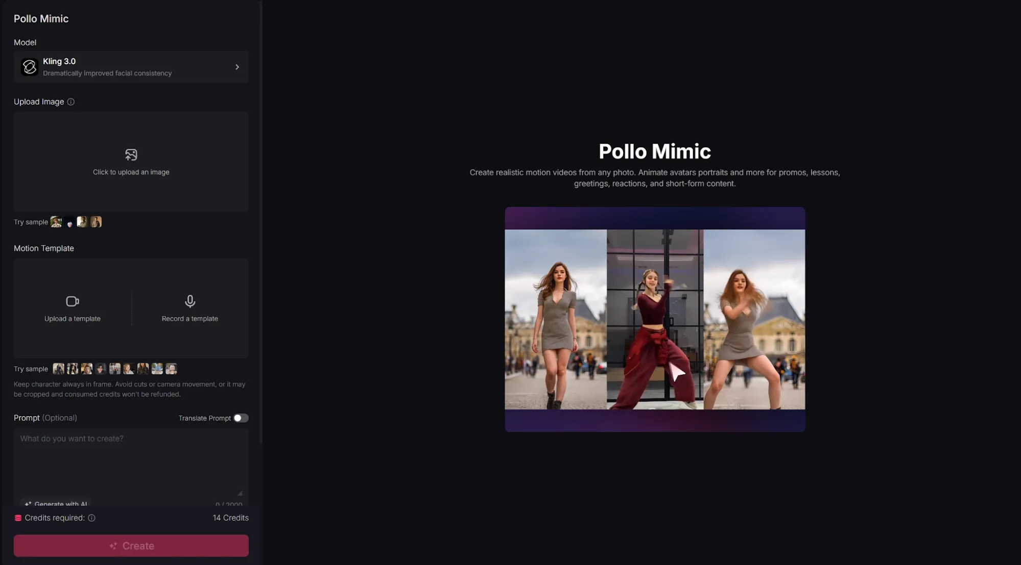This screenshot has height=565, width=1021.
Task: Select the sixth motion template sample
Action: click(129, 369)
